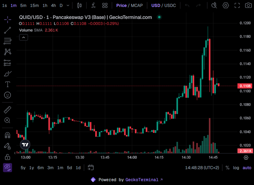Toggle hide all drawings button

pyautogui.click(x=7, y=168)
